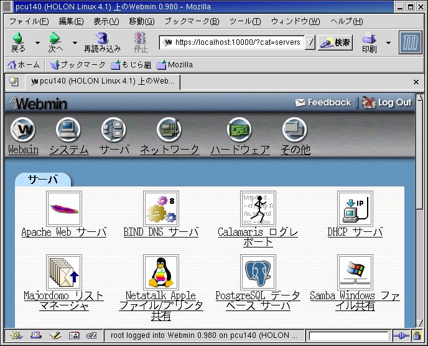The width and height of the screenshot is (428, 346).
Task: Open the DHCP サーバ icon
Action: click(355, 208)
